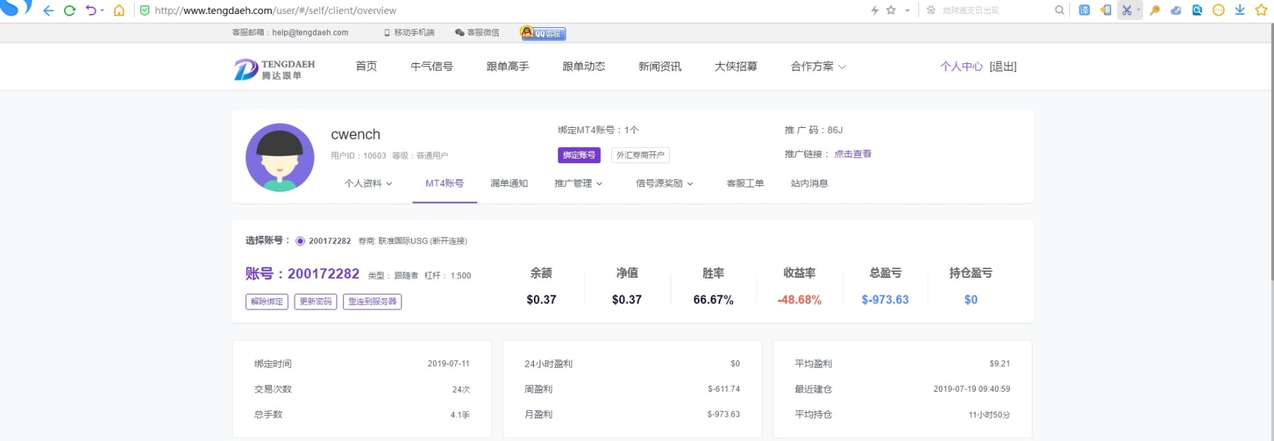The width and height of the screenshot is (1274, 441).
Task: Click the purple 绑定账号 button
Action: [579, 155]
